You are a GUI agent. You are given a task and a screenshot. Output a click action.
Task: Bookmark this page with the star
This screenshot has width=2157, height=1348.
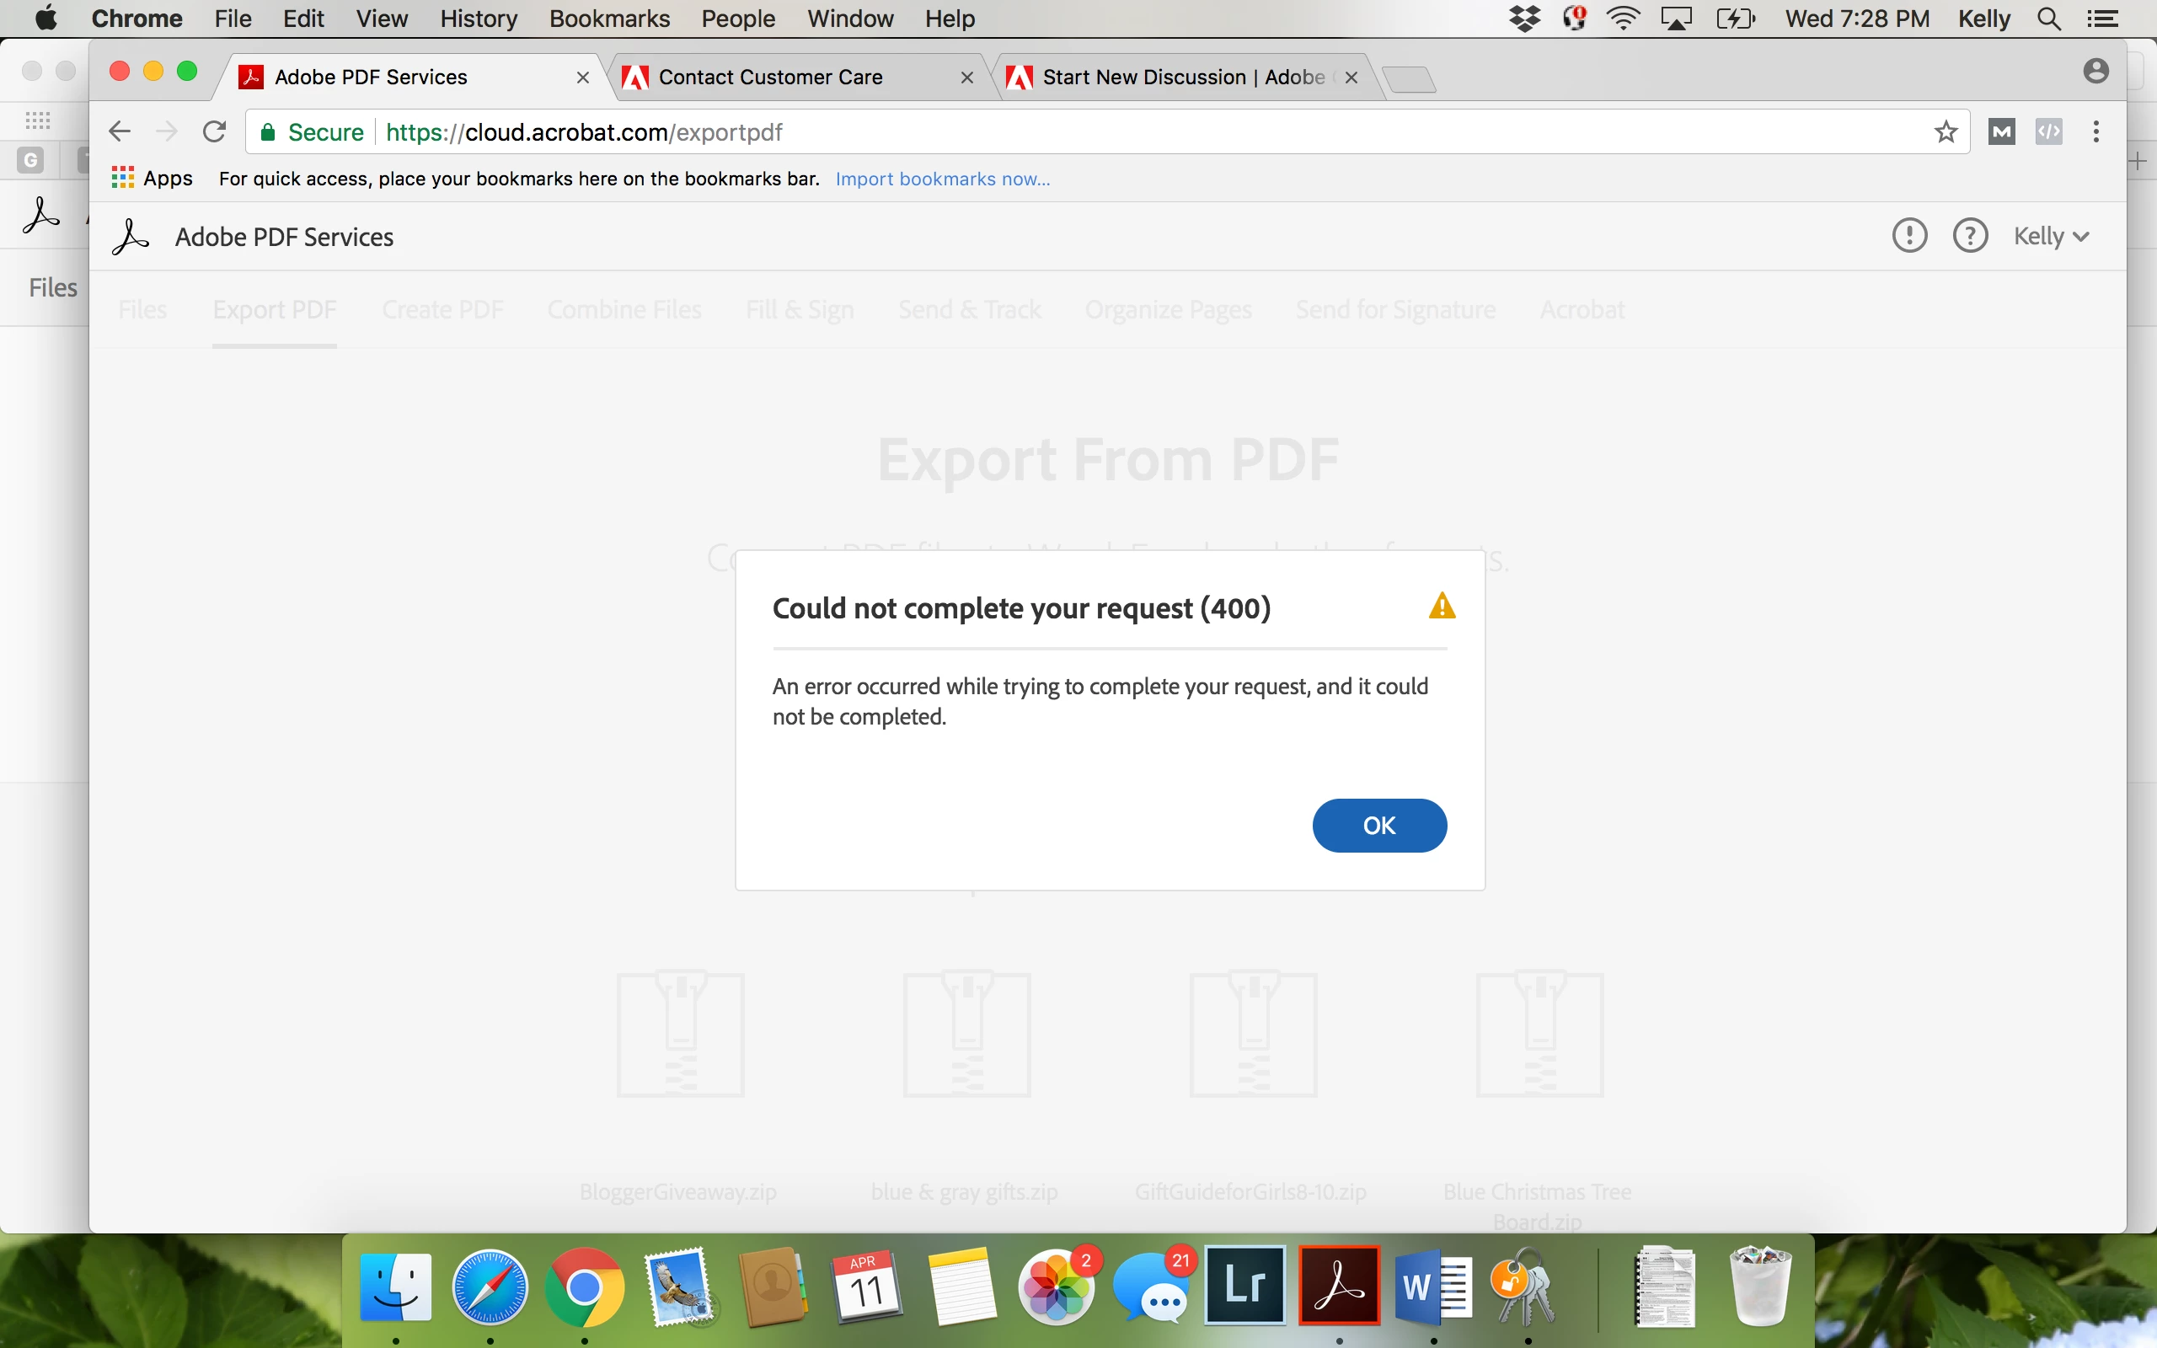tap(1946, 133)
